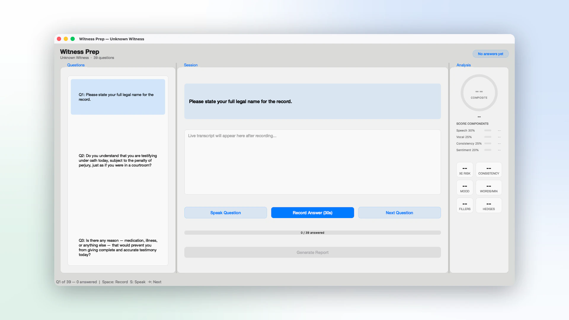
Task: Click the disabled Generate Report button
Action: (x=312, y=252)
